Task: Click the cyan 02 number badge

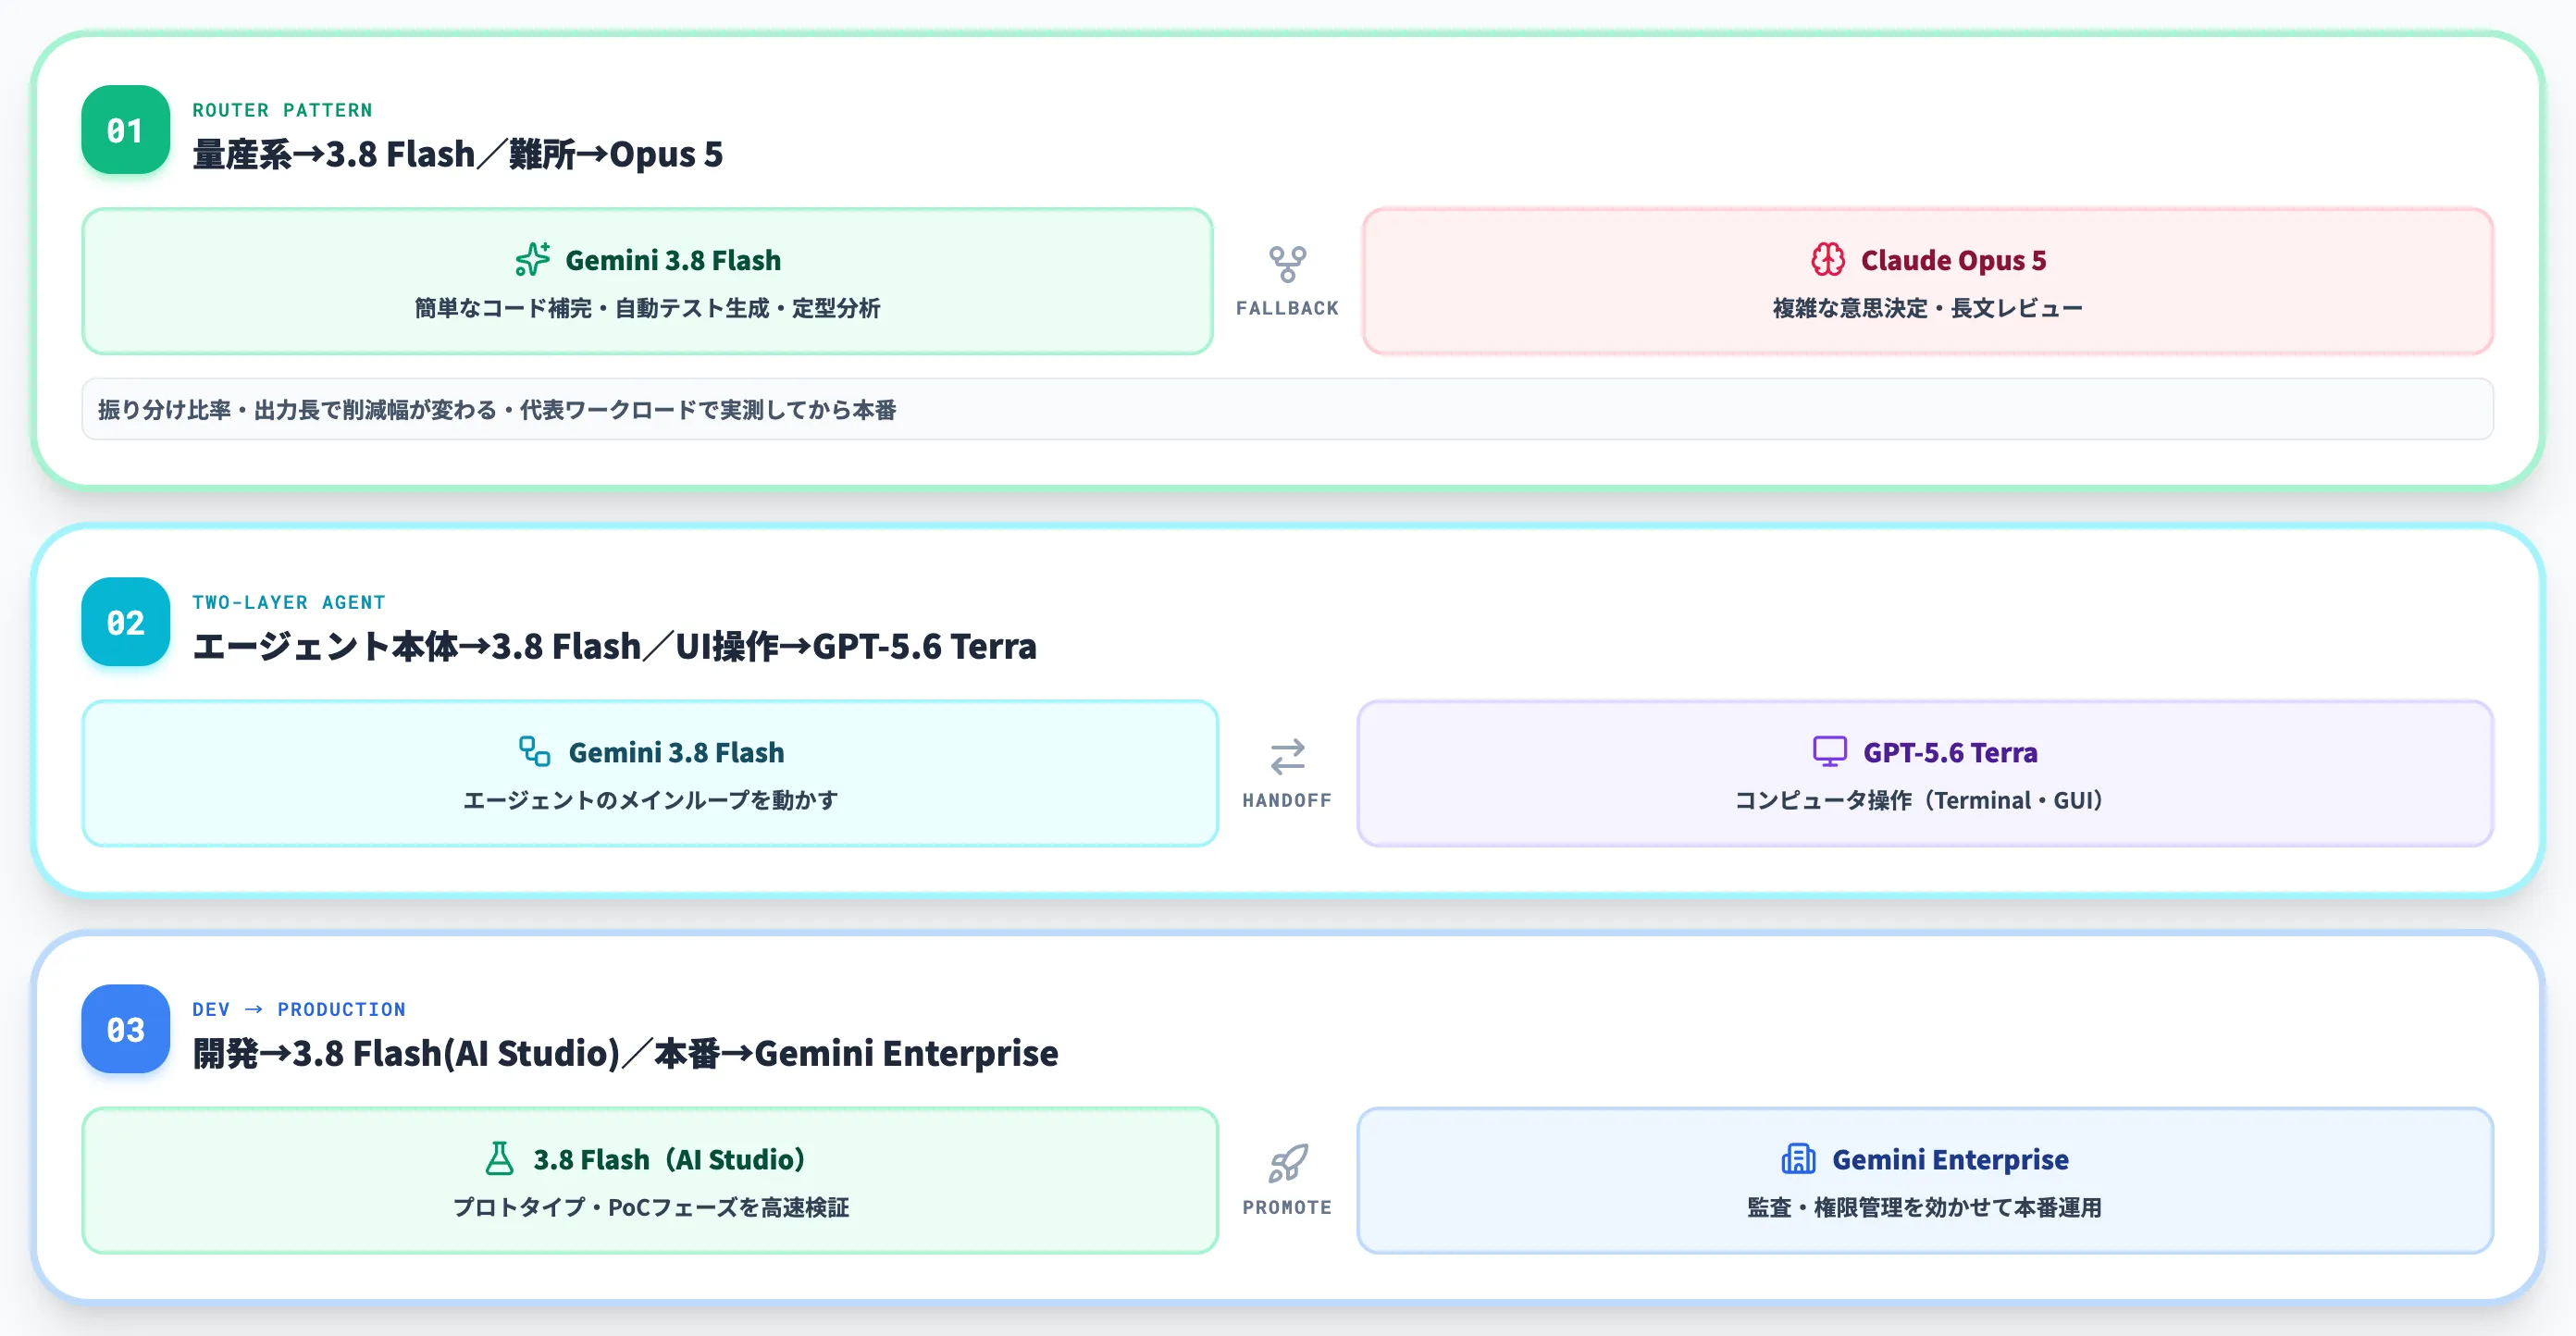Action: click(125, 622)
